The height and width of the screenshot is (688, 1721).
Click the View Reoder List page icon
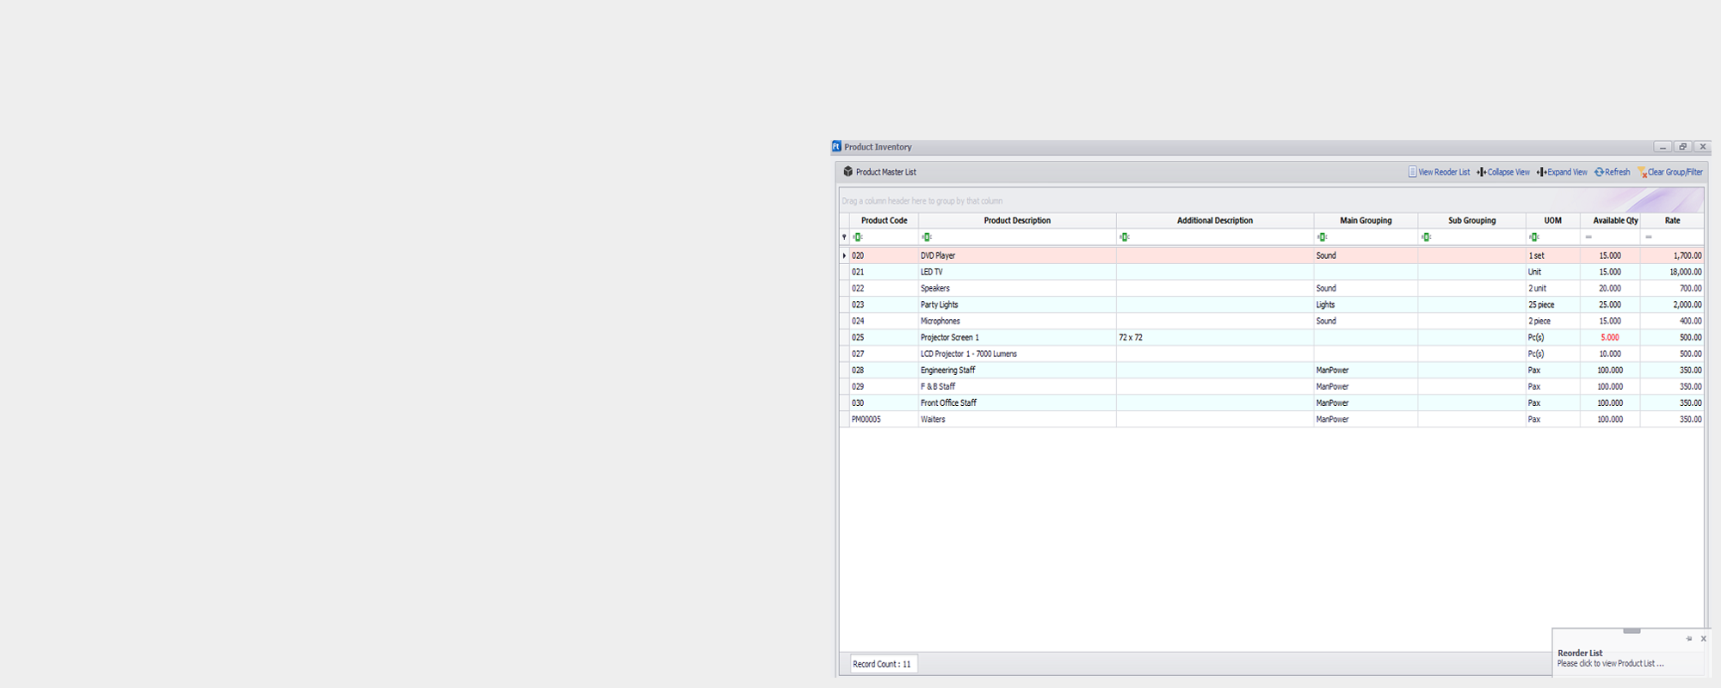pyautogui.click(x=1412, y=172)
